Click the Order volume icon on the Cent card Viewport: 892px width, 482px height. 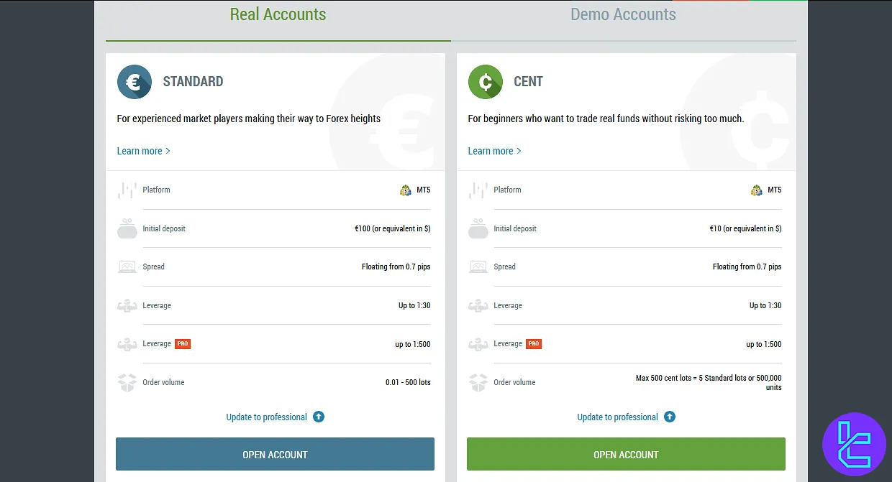[x=478, y=382]
